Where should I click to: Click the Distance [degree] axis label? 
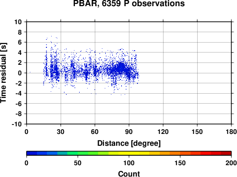click(x=129, y=143)
